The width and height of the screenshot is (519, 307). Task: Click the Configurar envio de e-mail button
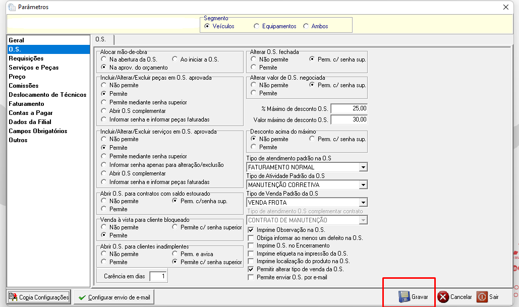point(114,297)
